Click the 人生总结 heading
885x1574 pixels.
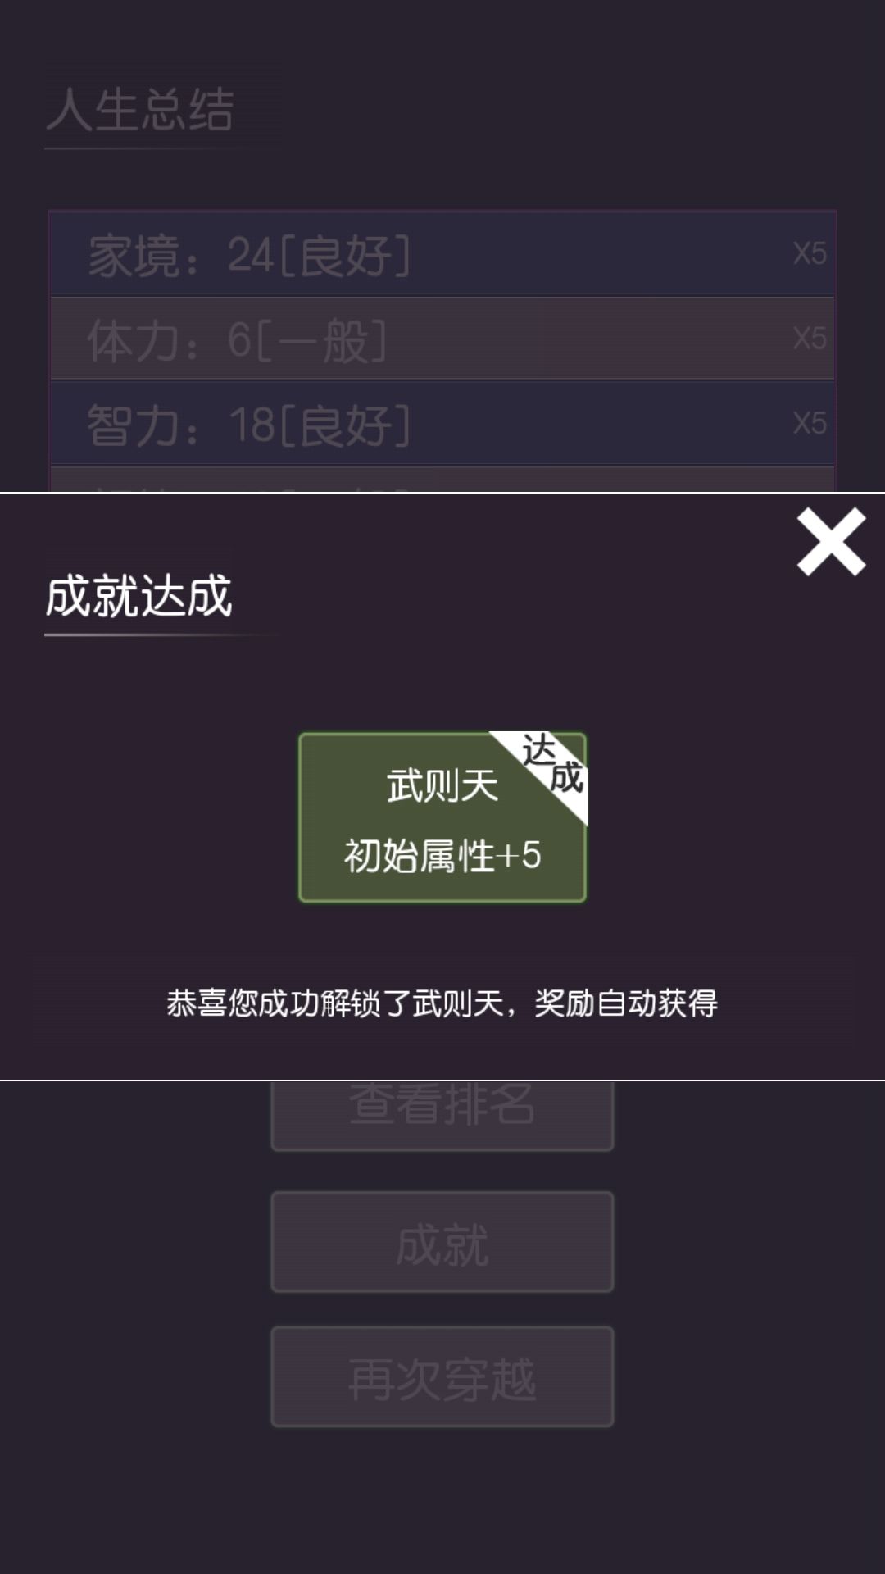coord(140,109)
